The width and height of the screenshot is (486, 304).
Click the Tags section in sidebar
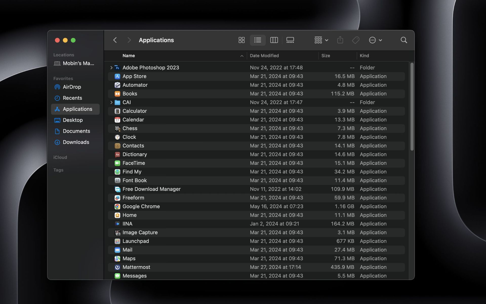pyautogui.click(x=58, y=169)
